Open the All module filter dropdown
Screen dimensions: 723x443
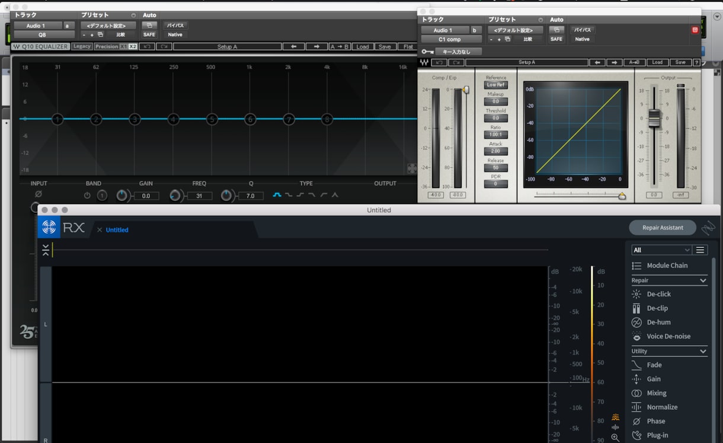pyautogui.click(x=661, y=250)
